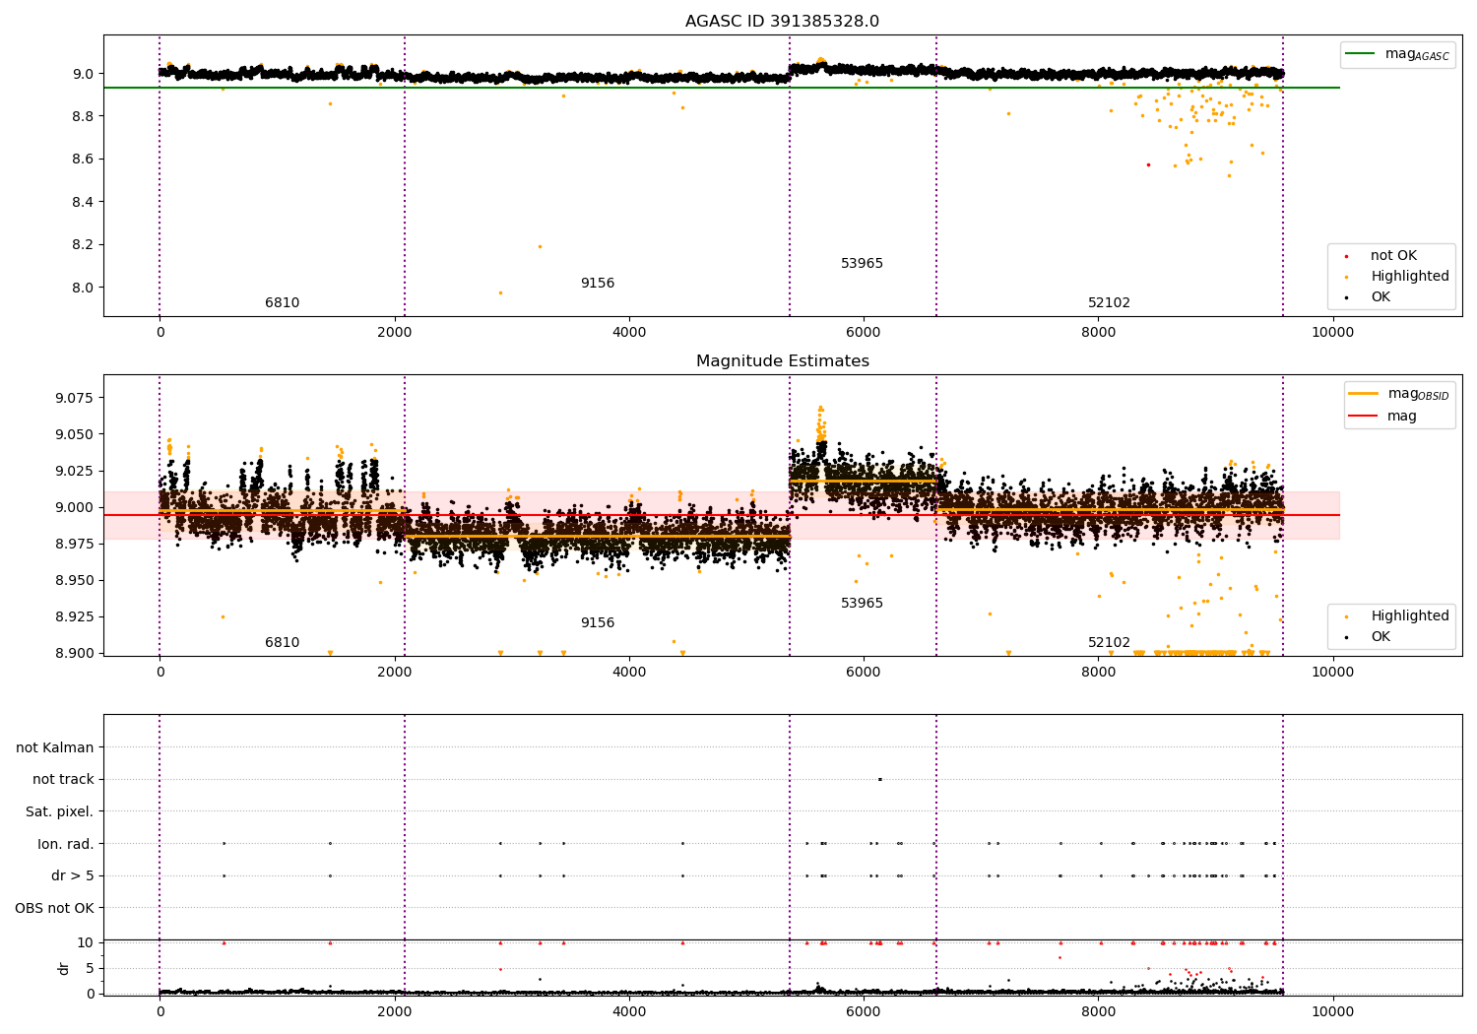Click the 'not Kalman' row label
Image resolution: width=1477 pixels, height=1034 pixels.
tap(55, 747)
